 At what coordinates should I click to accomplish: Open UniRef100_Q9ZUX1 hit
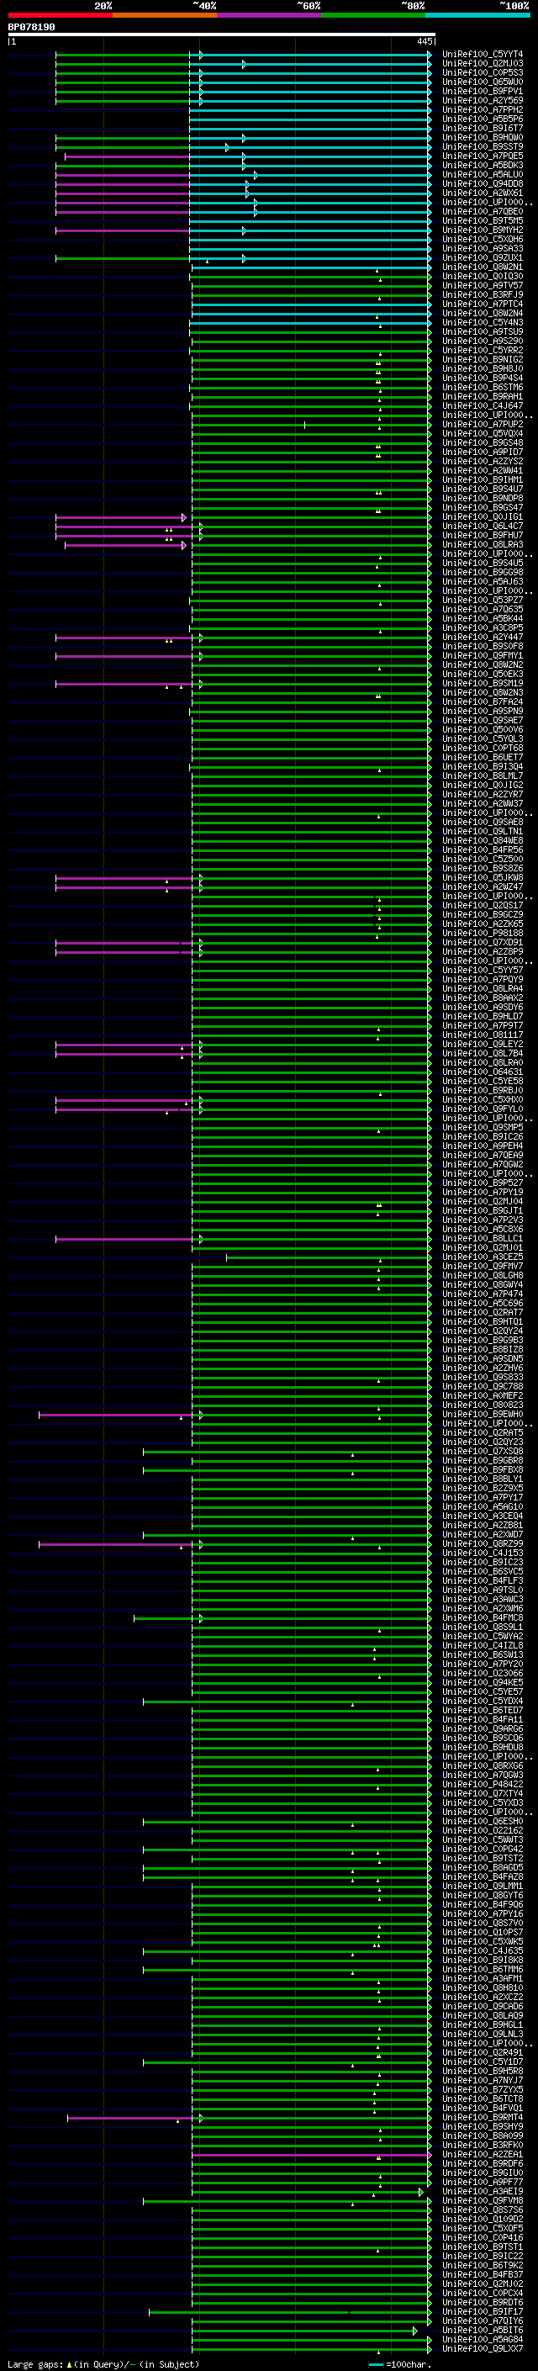pyautogui.click(x=483, y=259)
